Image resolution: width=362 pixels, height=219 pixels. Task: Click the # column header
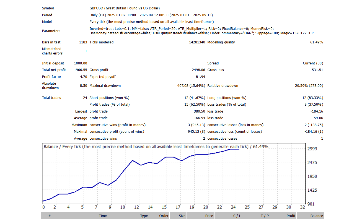pos(50,216)
